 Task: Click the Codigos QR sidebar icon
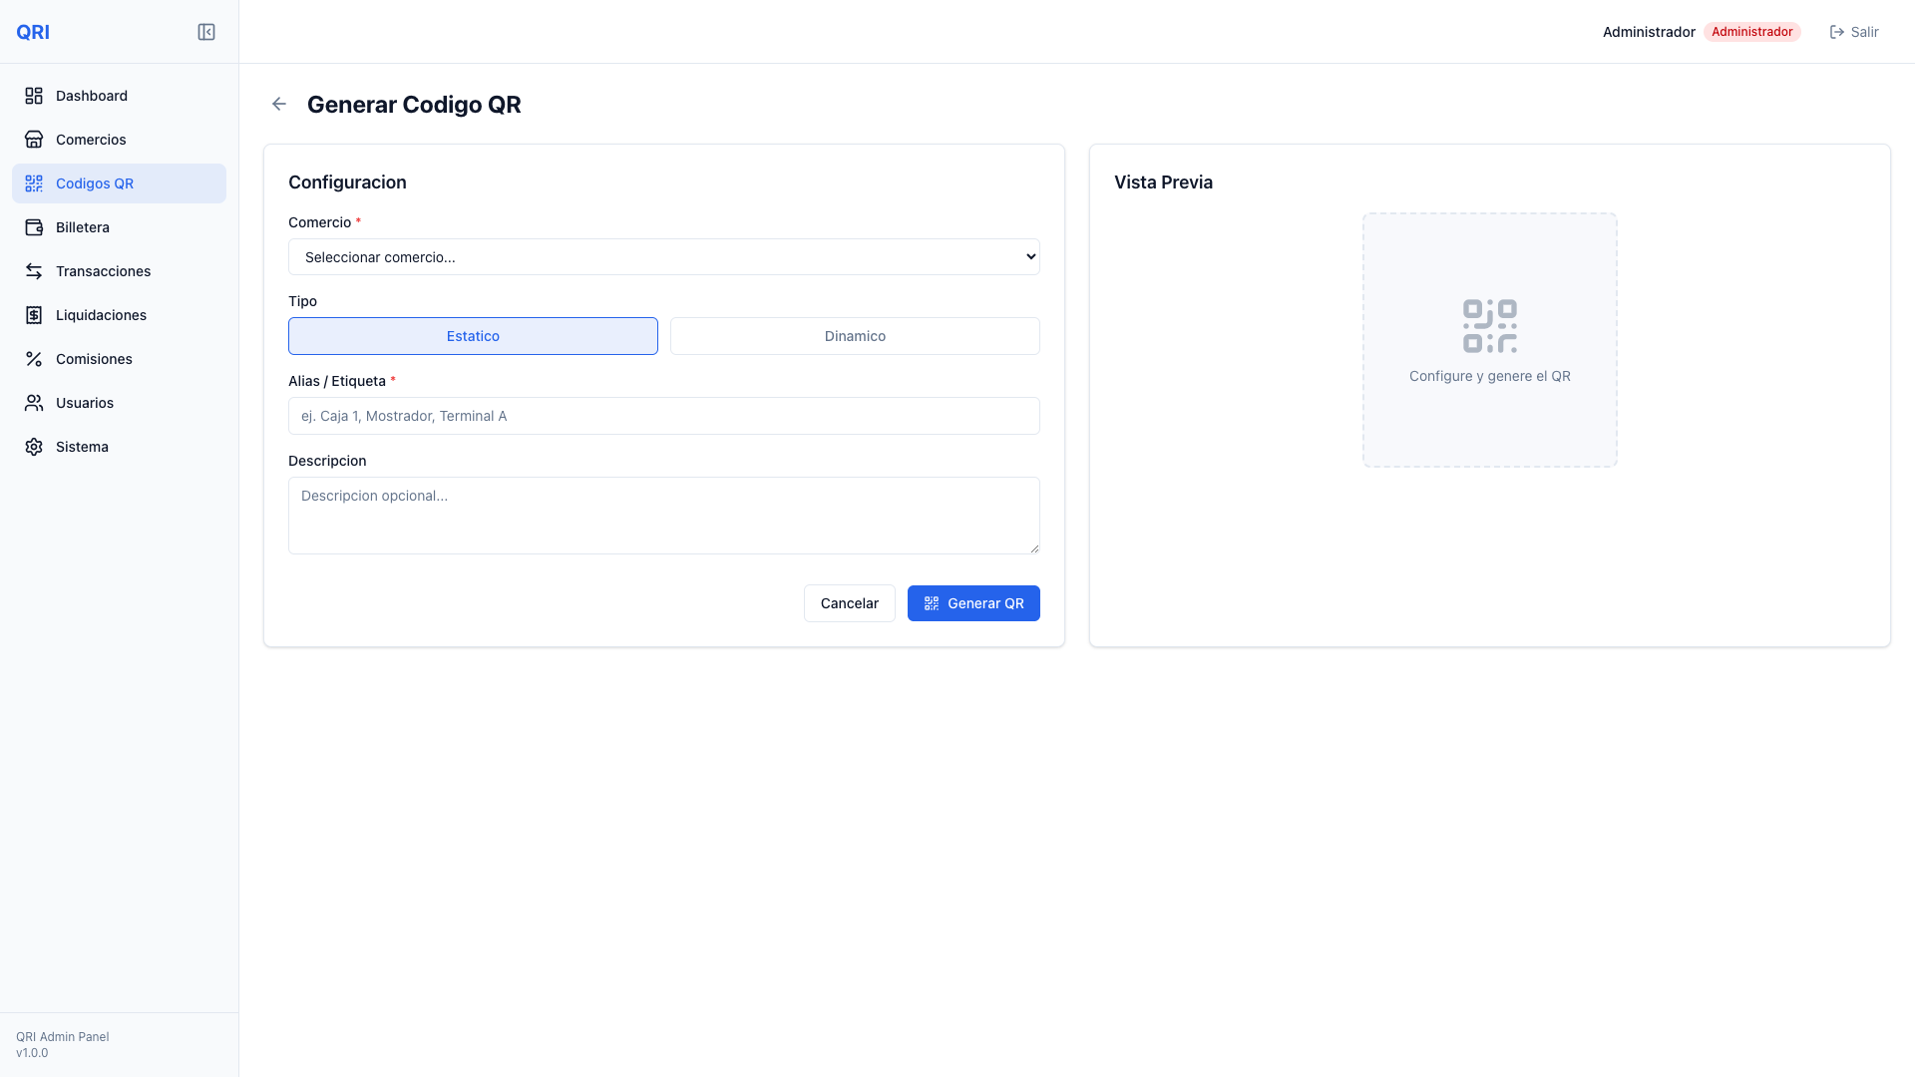tap(34, 183)
